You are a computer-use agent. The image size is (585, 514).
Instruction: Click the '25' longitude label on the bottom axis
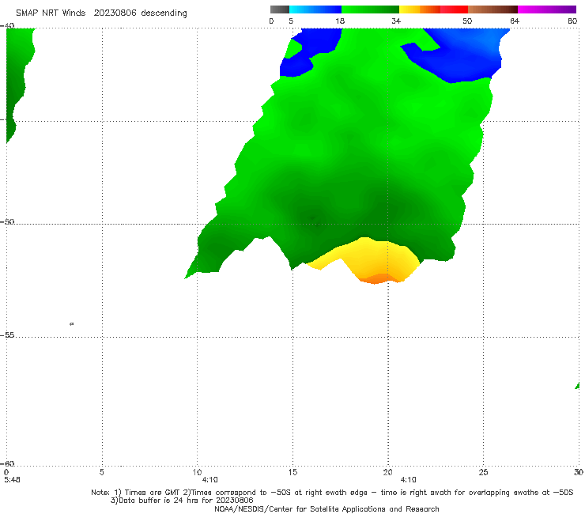point(483,472)
